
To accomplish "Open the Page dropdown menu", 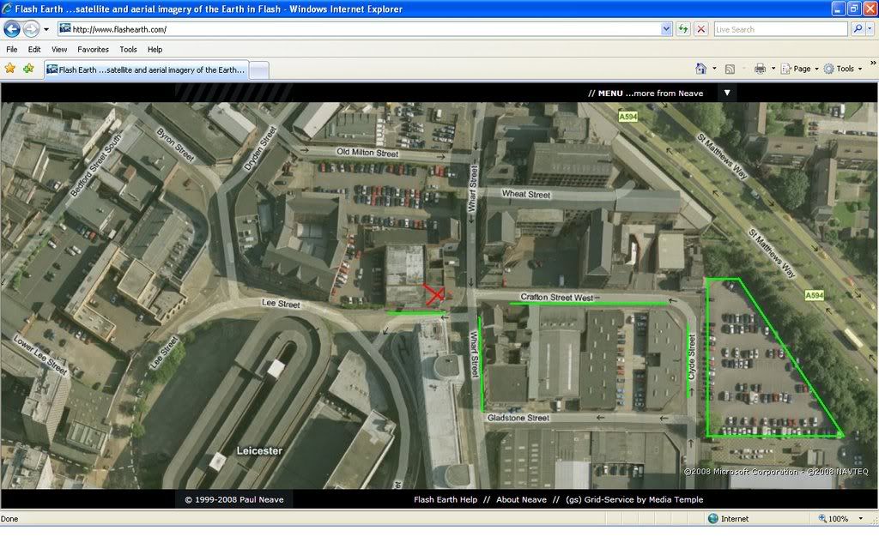I will (x=800, y=69).
